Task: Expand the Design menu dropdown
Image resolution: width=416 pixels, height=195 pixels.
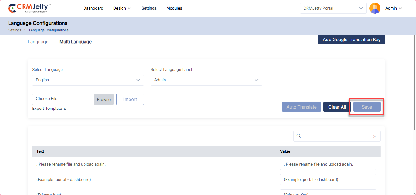Action: pos(122,8)
